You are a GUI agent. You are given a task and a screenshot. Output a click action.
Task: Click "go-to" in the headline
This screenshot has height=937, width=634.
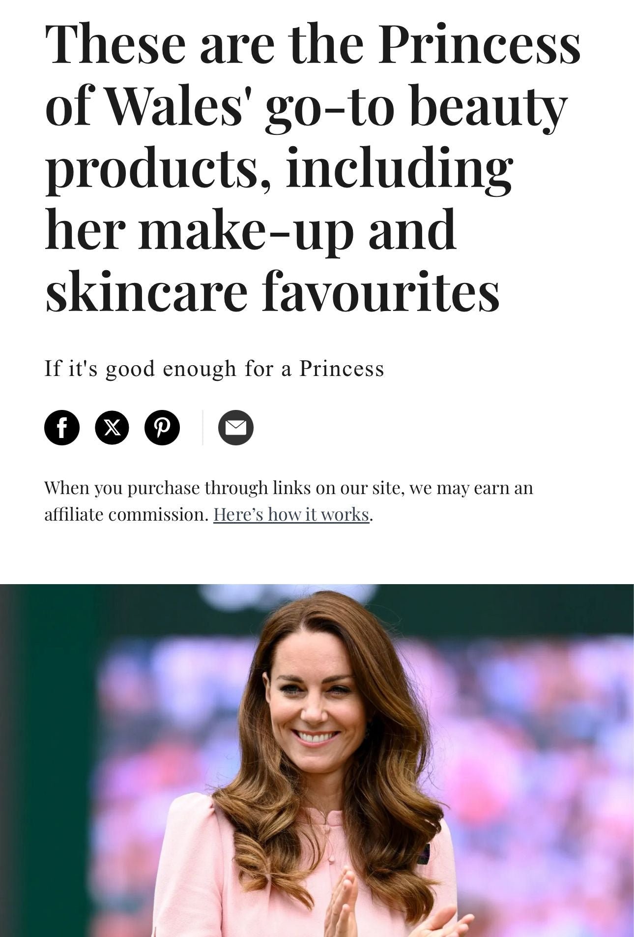pos(329,106)
